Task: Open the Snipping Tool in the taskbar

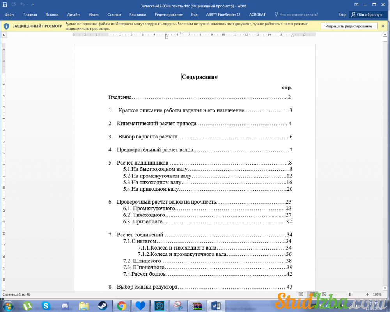Action: pos(178,305)
